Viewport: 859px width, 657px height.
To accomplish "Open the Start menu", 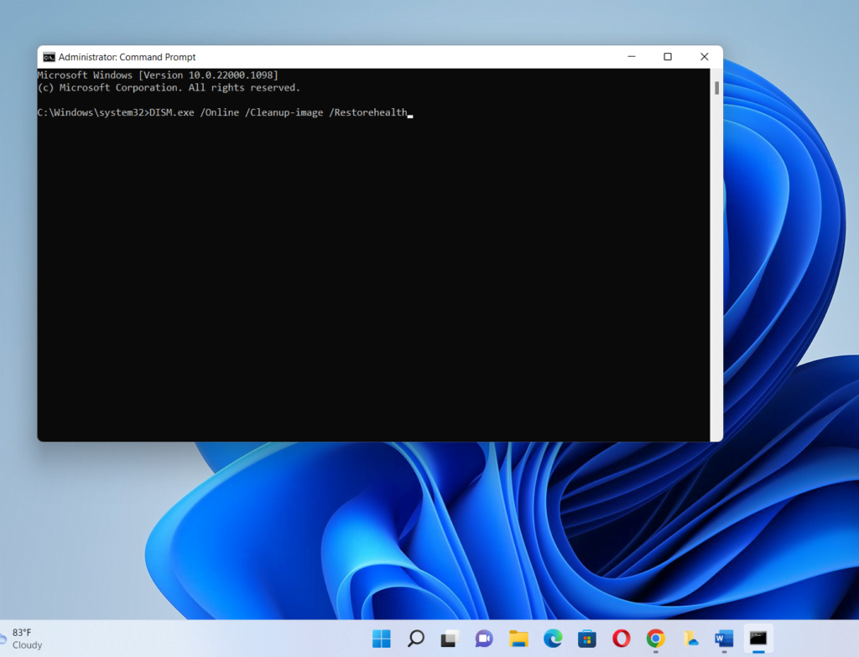I will pos(381,639).
